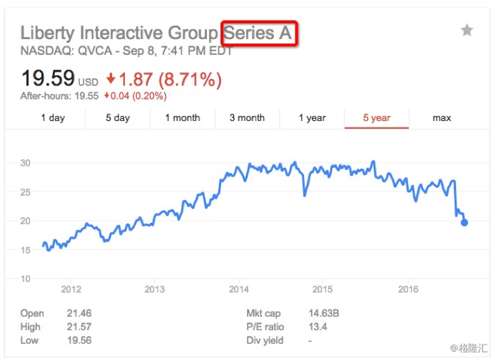Screen dimensions: 493x358
Task: Show the 1 year chart
Action: click(312, 118)
